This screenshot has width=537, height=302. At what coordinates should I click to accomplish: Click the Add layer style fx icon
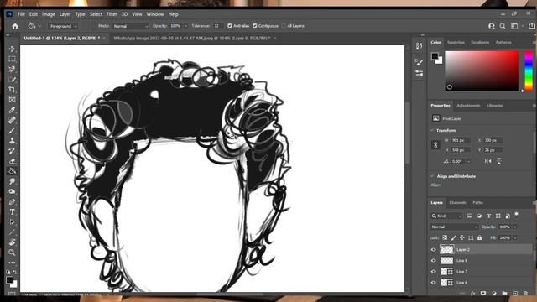pos(473,294)
